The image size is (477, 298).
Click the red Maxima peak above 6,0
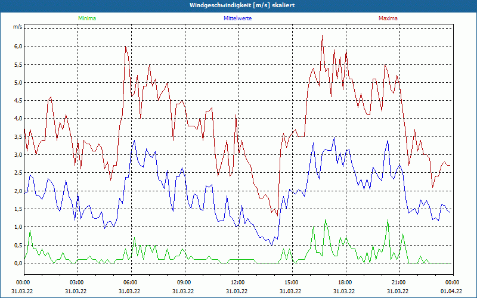(322, 36)
